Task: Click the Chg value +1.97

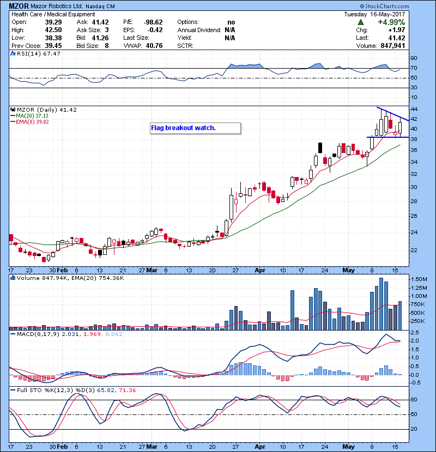Action: [x=396, y=30]
